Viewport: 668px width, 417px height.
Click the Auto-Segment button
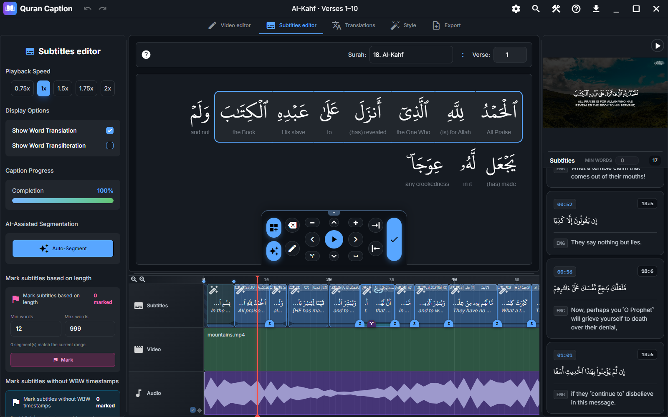(x=63, y=249)
